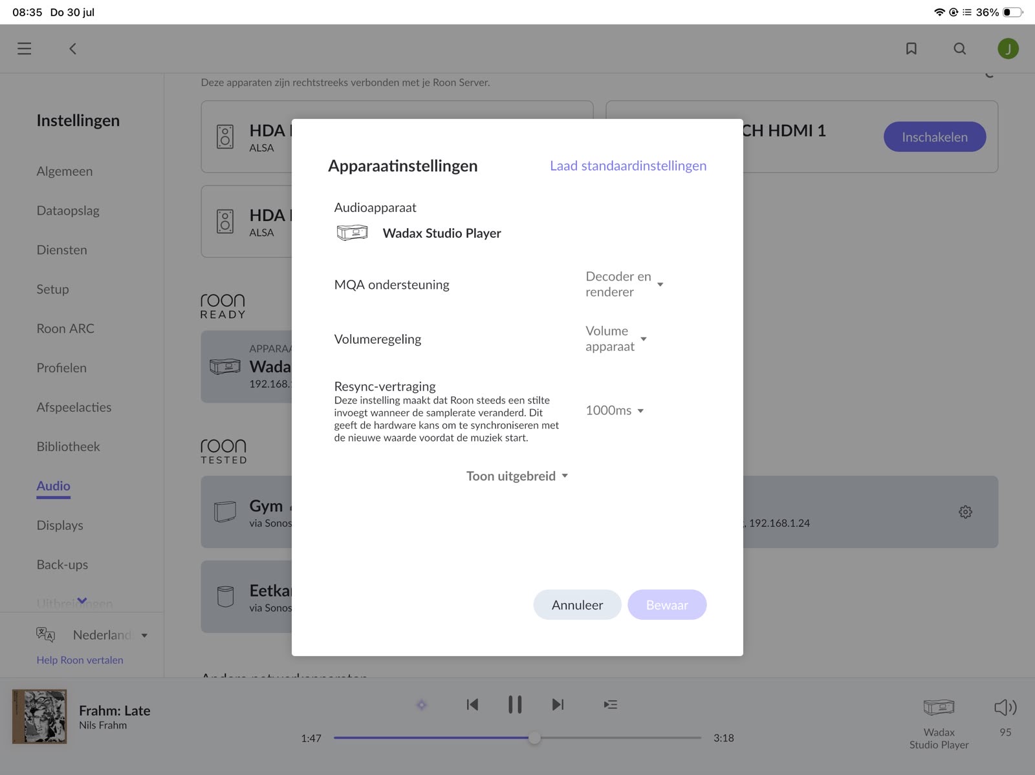The height and width of the screenshot is (775, 1035).
Task: Open the queue icon next to playback controls
Action: [x=611, y=705]
